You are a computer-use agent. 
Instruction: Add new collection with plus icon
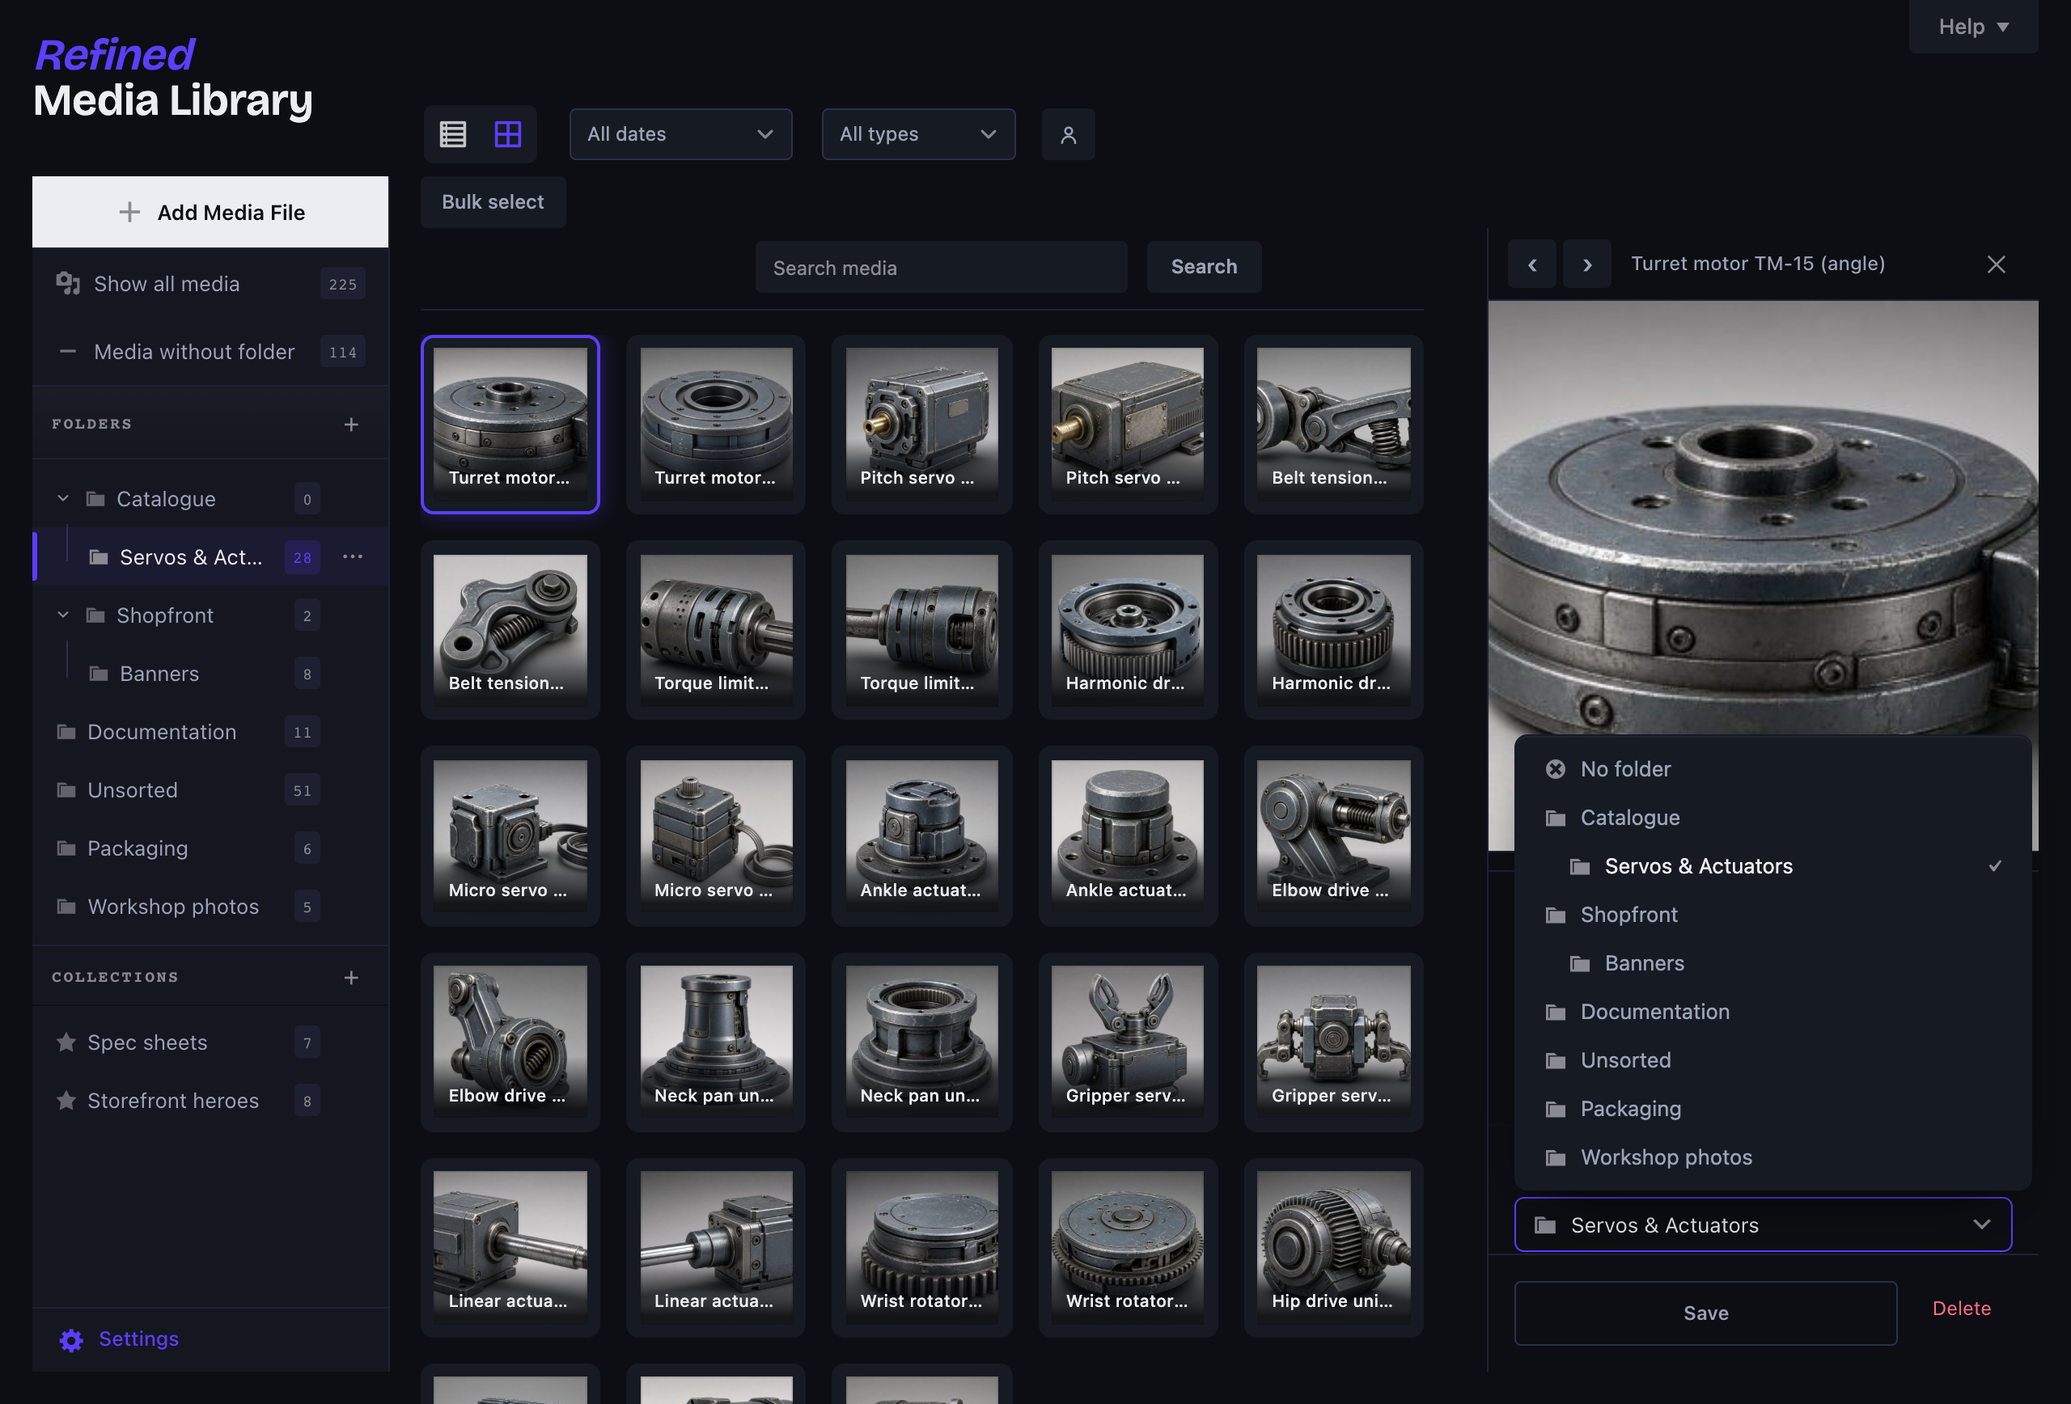click(351, 978)
